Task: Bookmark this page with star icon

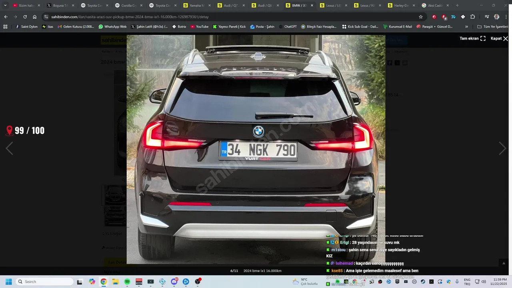Action: [421, 17]
